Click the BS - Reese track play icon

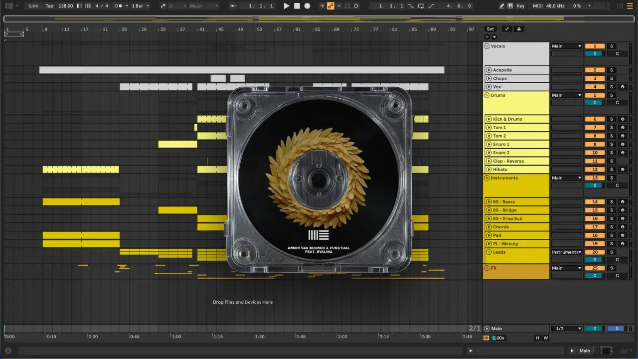pyautogui.click(x=489, y=202)
